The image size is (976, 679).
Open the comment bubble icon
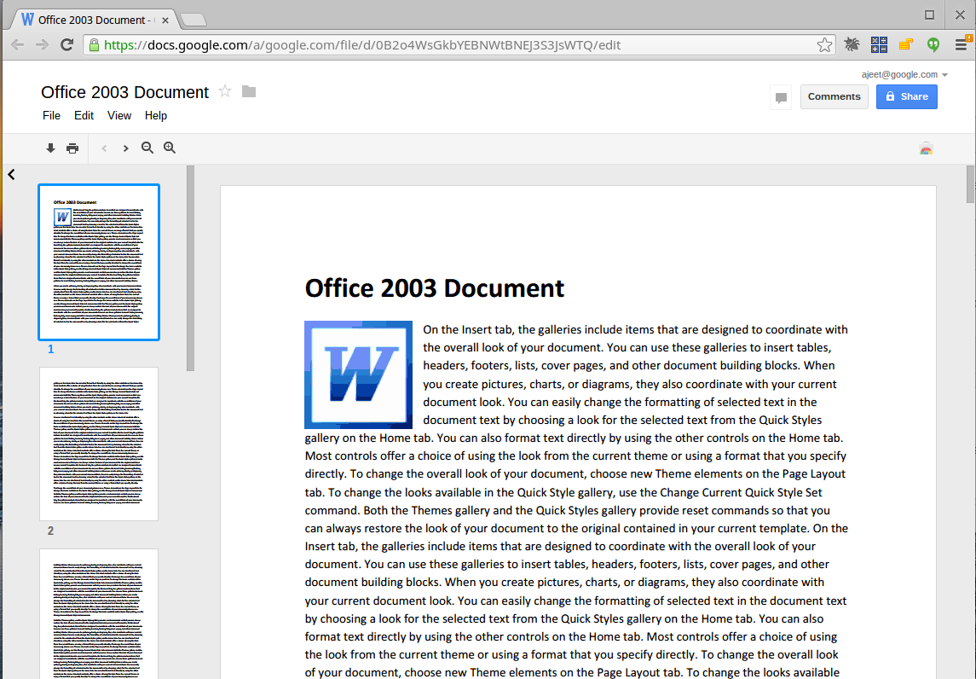[x=781, y=97]
